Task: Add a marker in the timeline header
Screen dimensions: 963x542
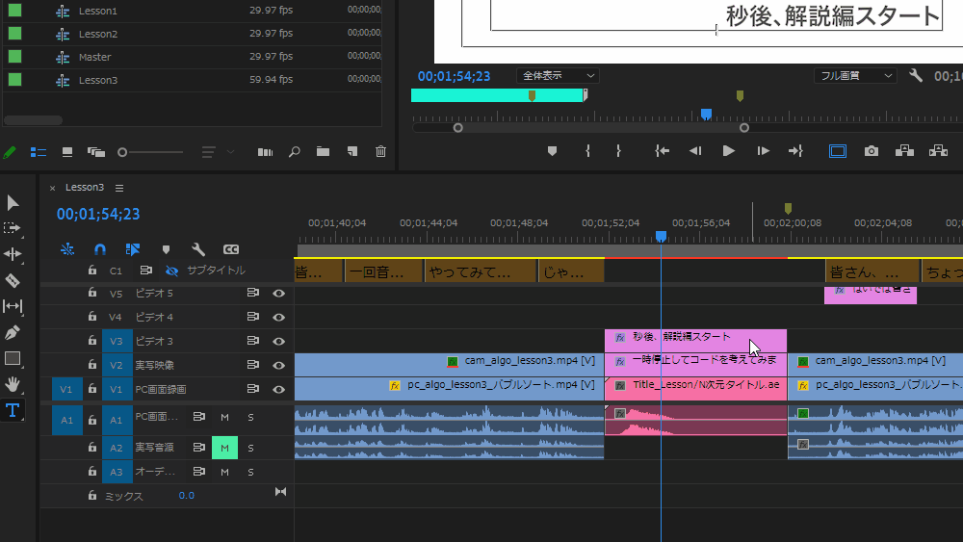Action: pyautogui.click(x=166, y=250)
